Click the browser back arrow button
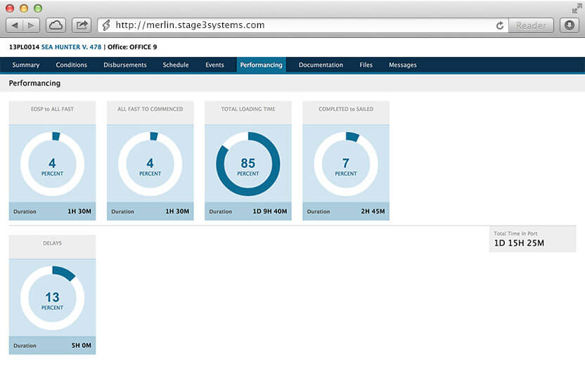The width and height of the screenshot is (585, 369). tap(15, 25)
